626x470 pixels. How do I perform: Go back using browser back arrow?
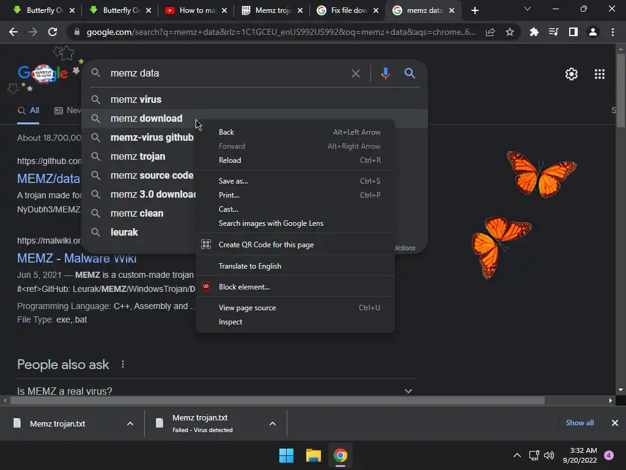[13, 32]
